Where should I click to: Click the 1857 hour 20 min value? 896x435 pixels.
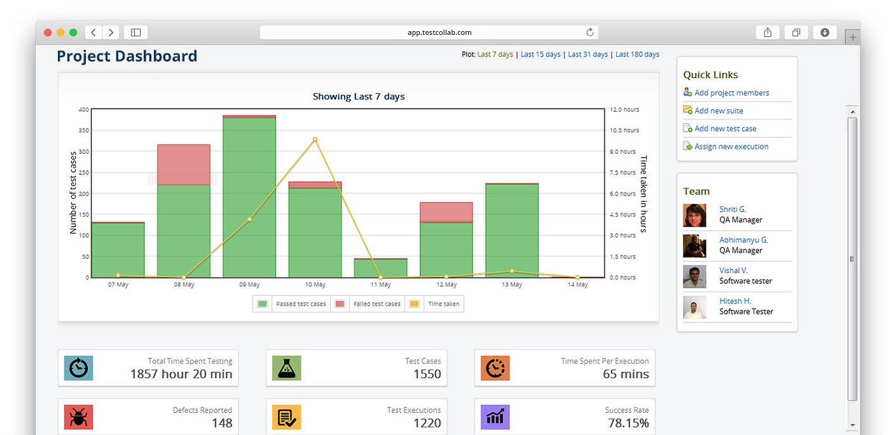[181, 374]
